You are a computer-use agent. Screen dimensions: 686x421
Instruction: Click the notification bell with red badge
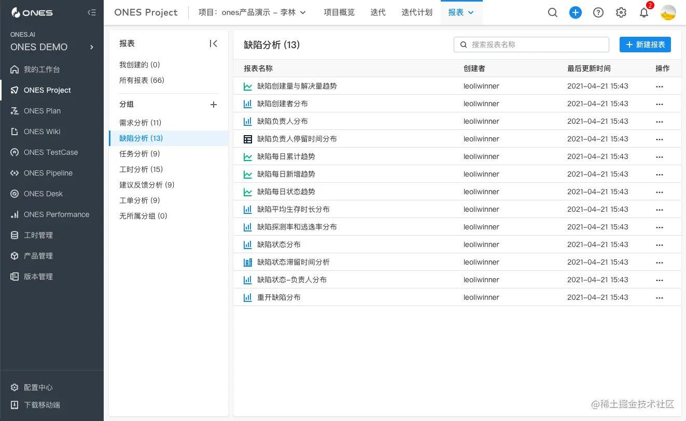click(x=644, y=12)
